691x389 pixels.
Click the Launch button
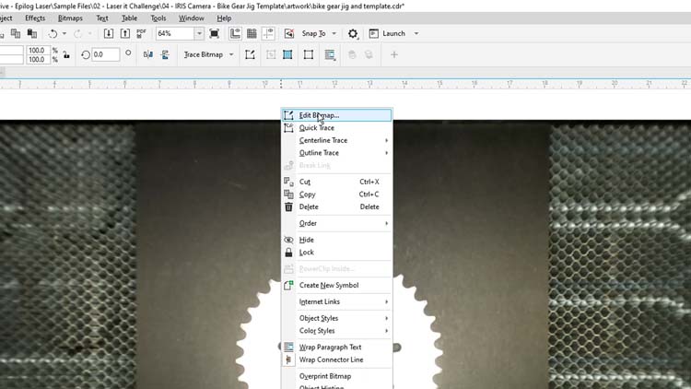(387, 33)
